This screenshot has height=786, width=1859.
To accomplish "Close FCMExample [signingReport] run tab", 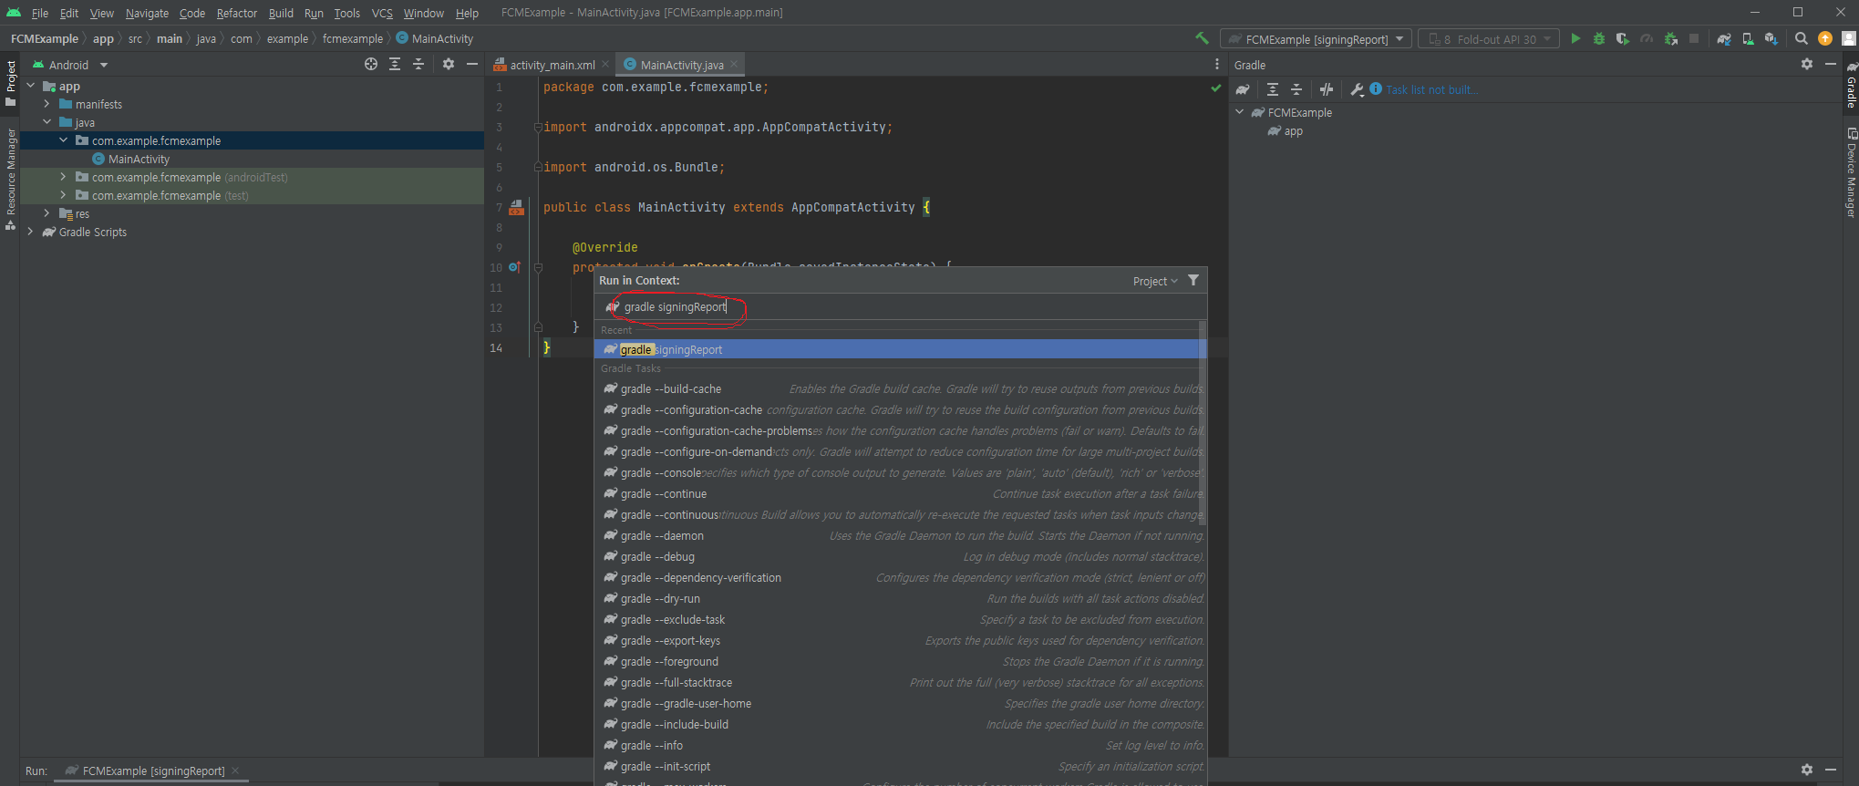I will click(x=235, y=770).
